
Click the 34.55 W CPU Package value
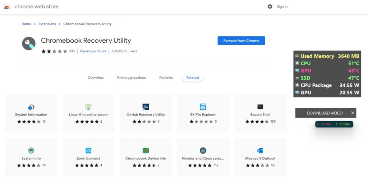pyautogui.click(x=349, y=85)
